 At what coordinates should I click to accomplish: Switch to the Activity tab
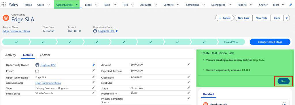pyautogui.click(x=11, y=55)
